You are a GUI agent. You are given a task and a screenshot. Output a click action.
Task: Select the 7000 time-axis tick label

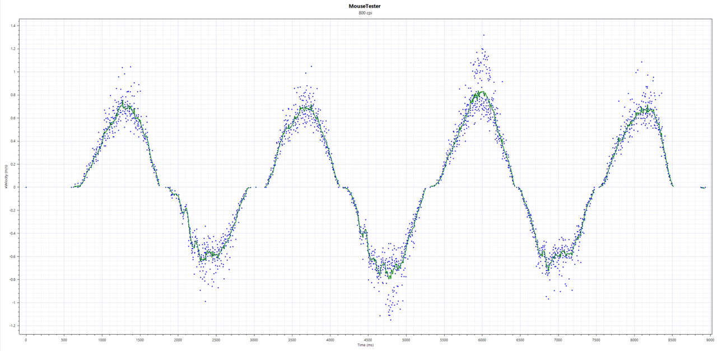tap(558, 339)
